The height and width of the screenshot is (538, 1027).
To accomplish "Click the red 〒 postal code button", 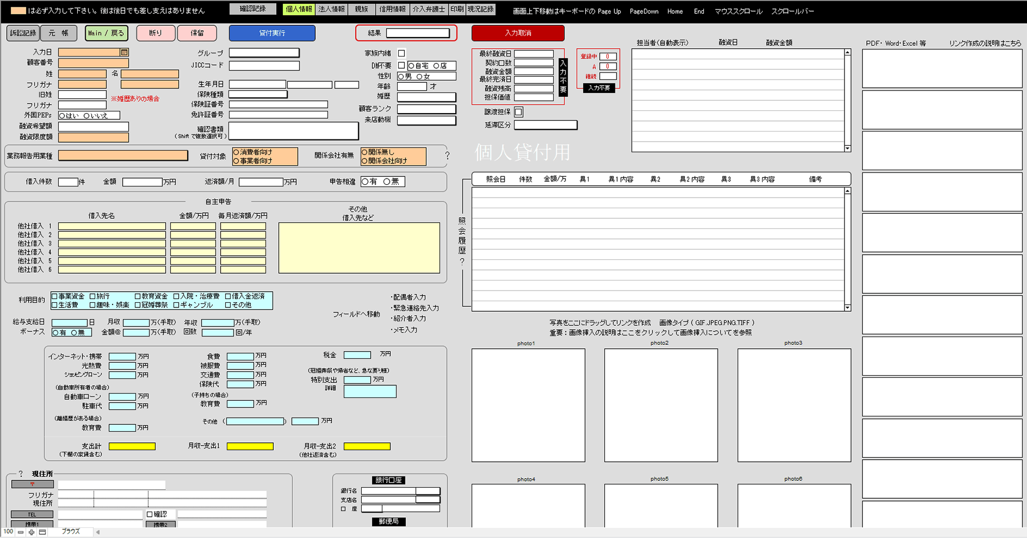I will click(x=32, y=484).
